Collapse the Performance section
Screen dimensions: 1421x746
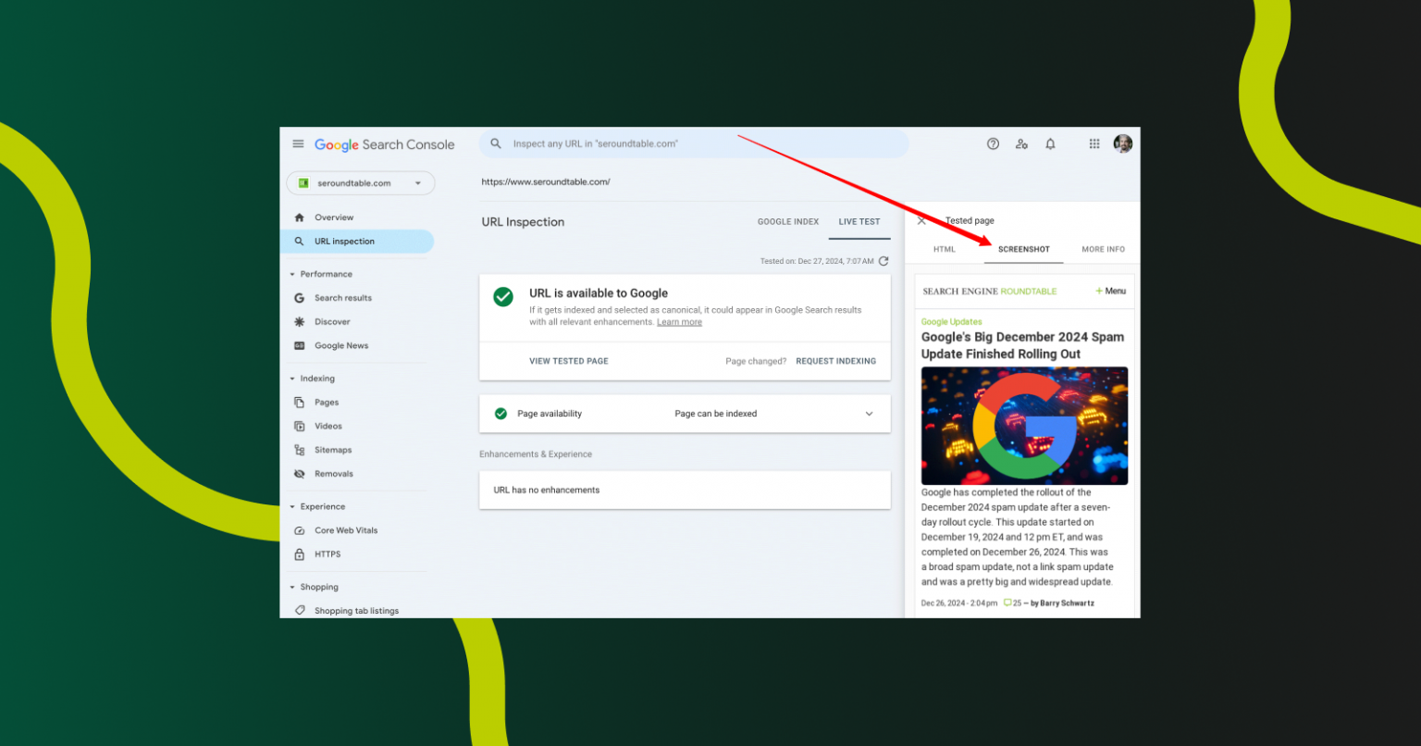[292, 274]
